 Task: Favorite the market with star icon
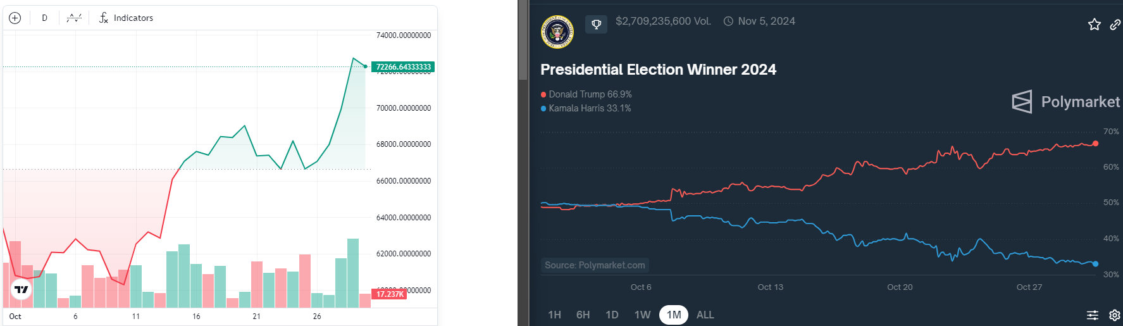[x=1094, y=25]
